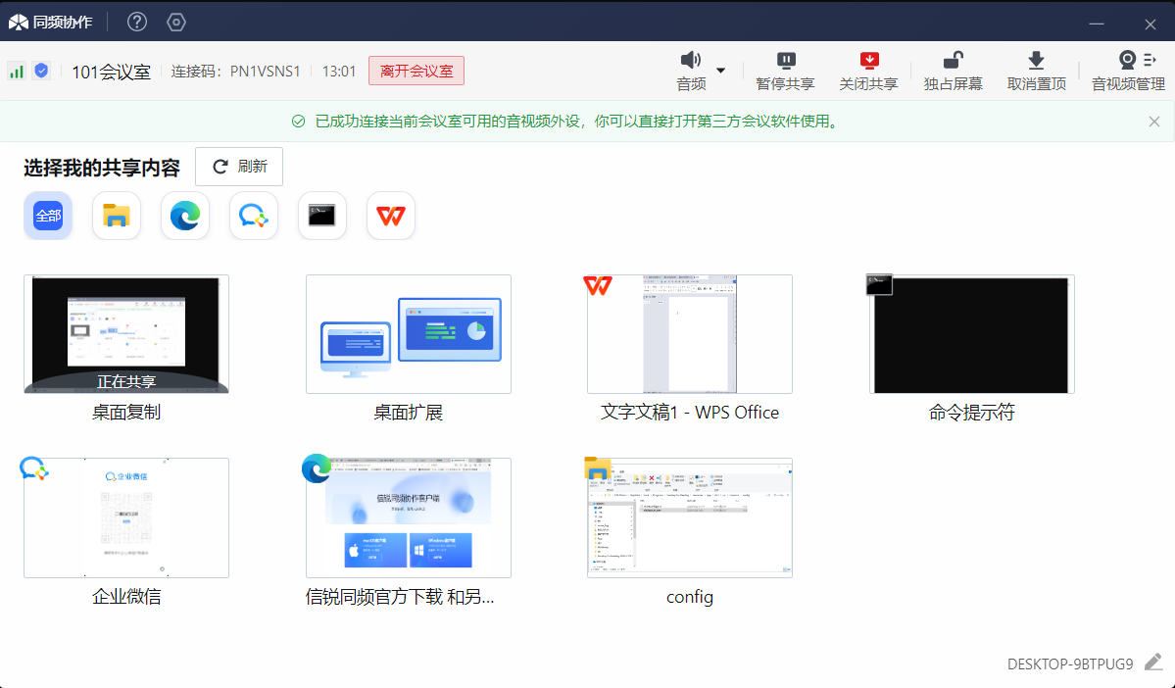Image resolution: width=1175 pixels, height=688 pixels.
Task: Leave the room with 离开会议室 button
Action: click(416, 71)
